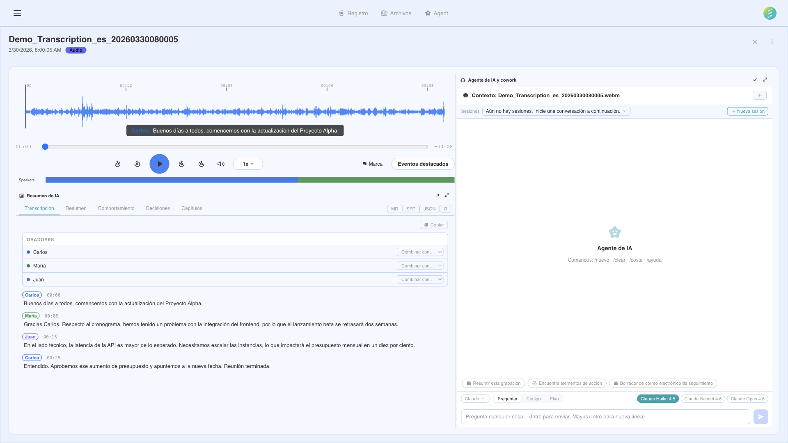
Task: Open the hamburger navigation menu
Action: [17, 13]
